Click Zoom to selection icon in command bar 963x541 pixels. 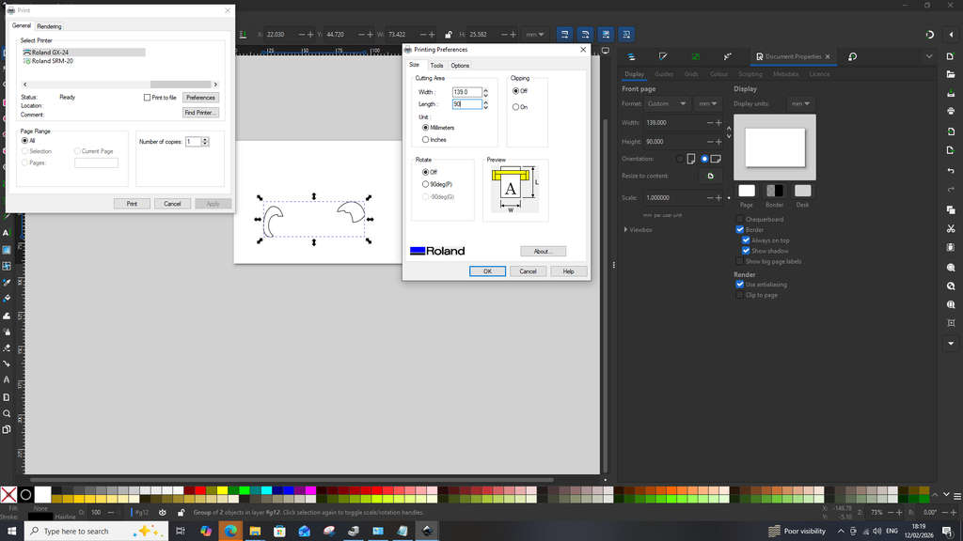(951, 268)
